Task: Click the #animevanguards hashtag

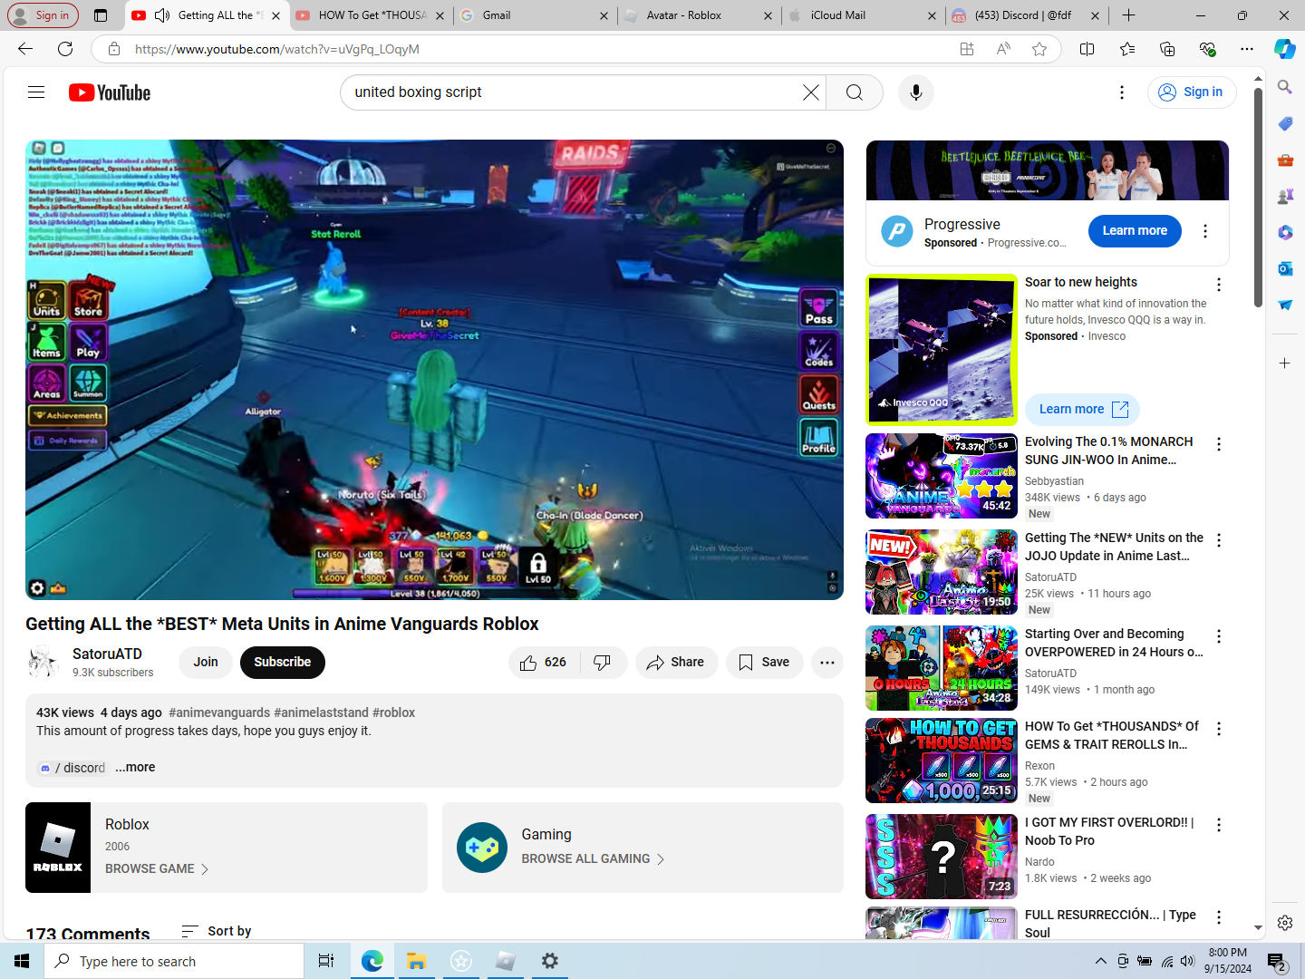Action: 219,712
